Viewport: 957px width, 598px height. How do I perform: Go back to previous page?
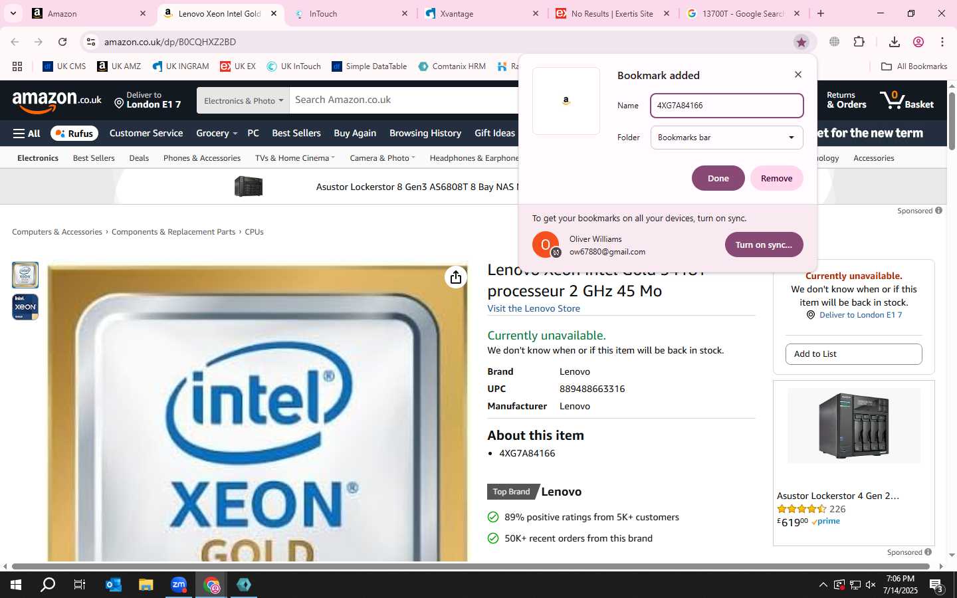pos(15,42)
